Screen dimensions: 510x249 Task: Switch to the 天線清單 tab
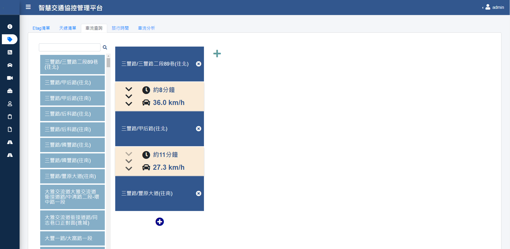point(68,28)
